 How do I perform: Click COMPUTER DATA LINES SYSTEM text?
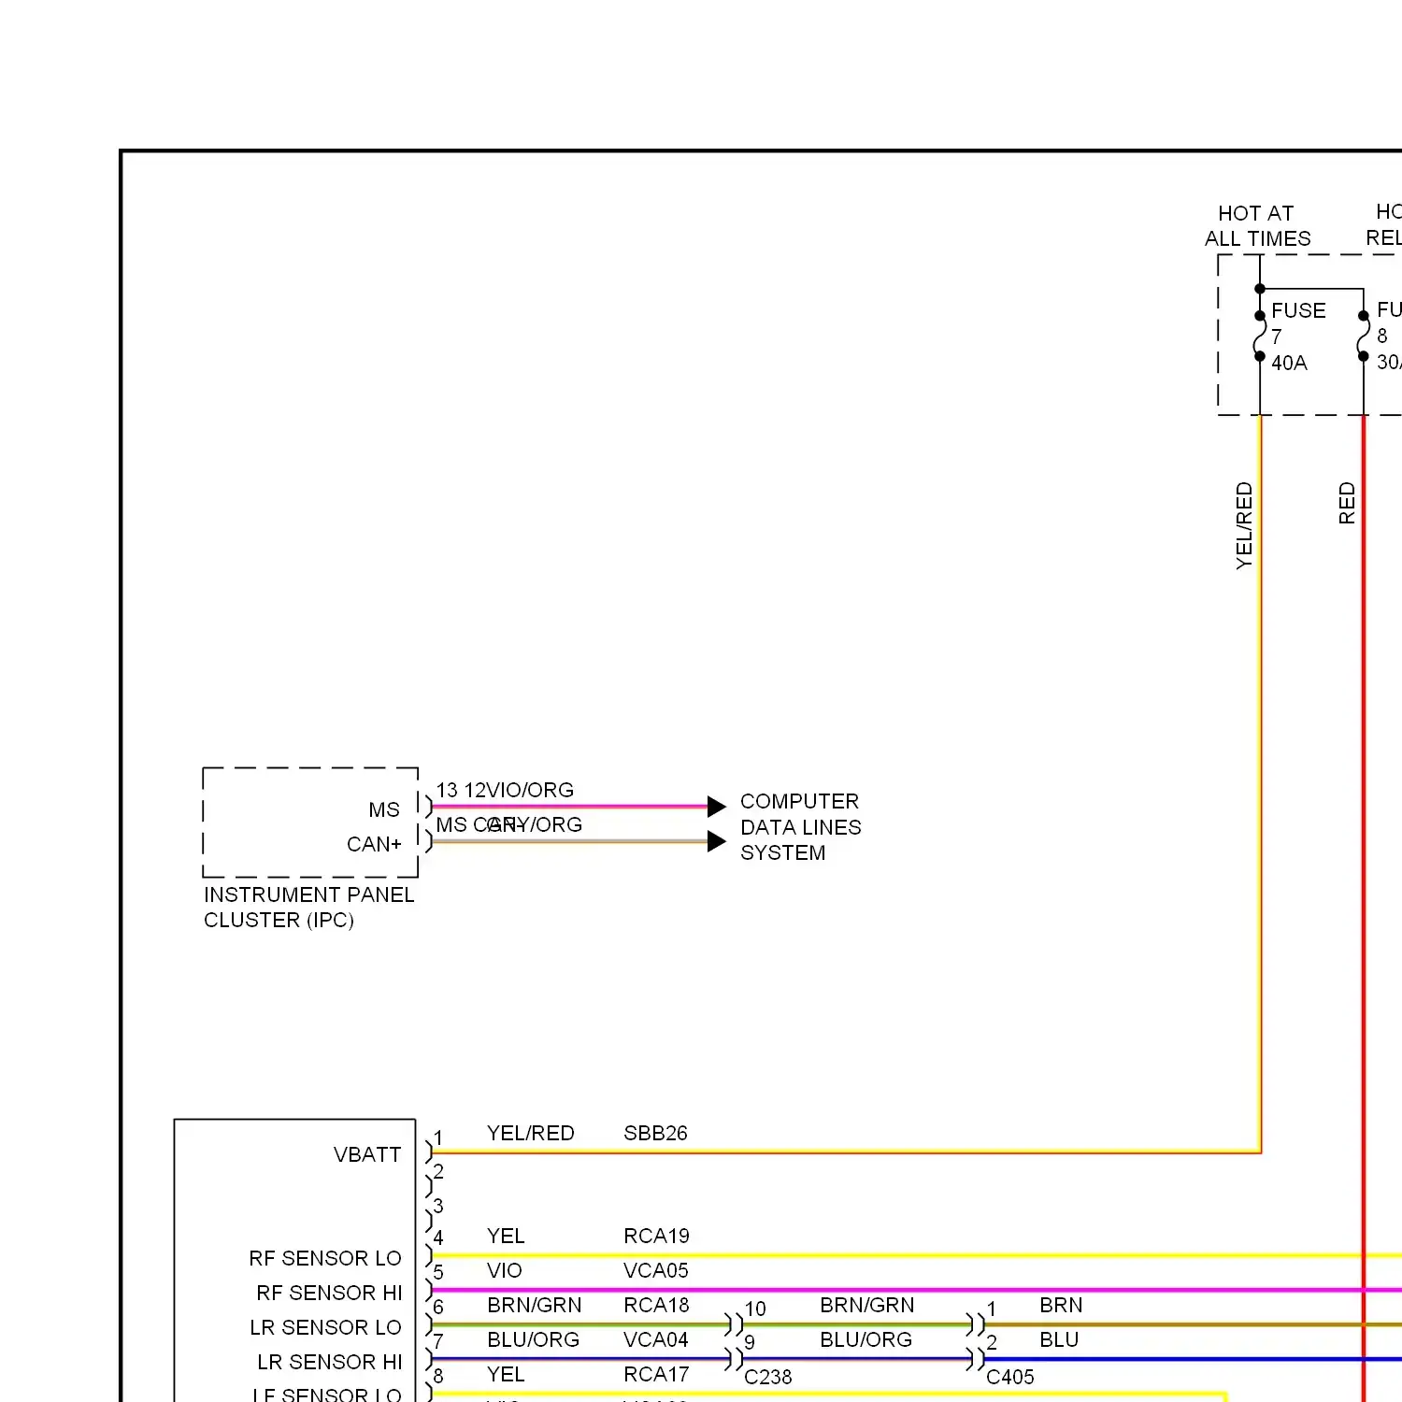[x=800, y=827]
